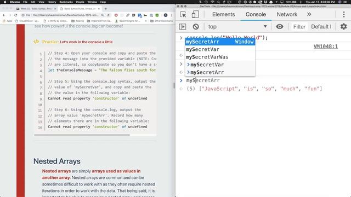Viewport: 351px width, 197px height.
Task: Go back in the Chrome browser
Action: point(4,15)
